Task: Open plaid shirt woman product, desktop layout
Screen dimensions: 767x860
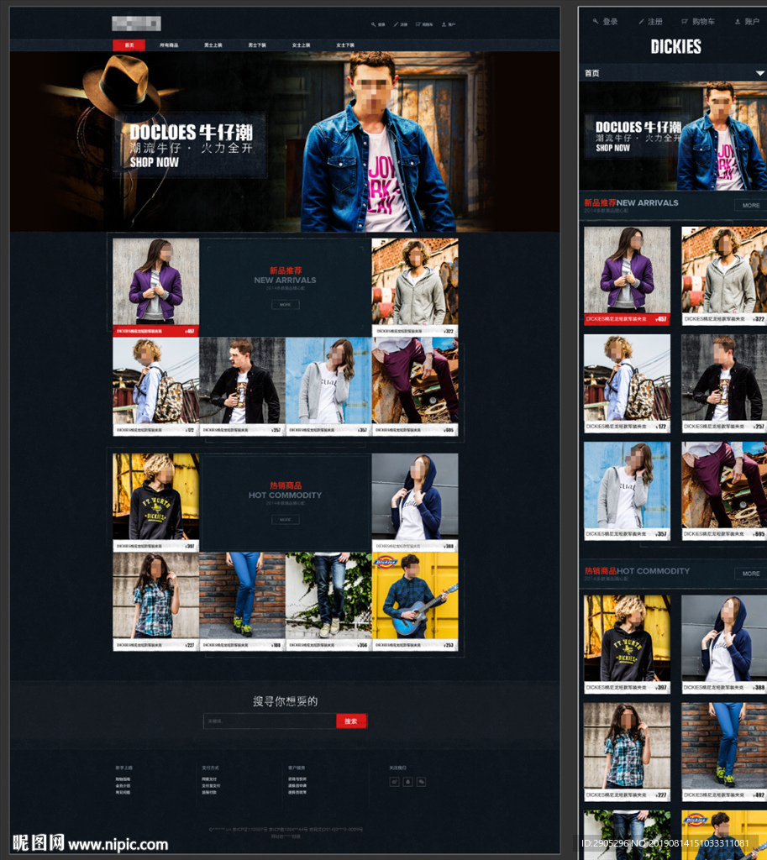Action: click(155, 601)
